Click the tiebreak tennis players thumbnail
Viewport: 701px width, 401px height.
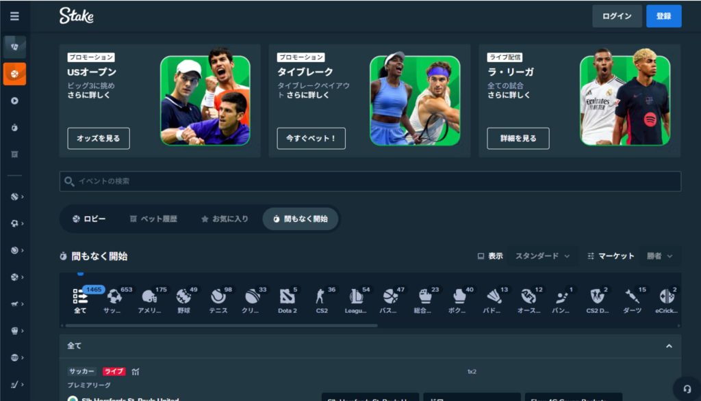click(415, 98)
